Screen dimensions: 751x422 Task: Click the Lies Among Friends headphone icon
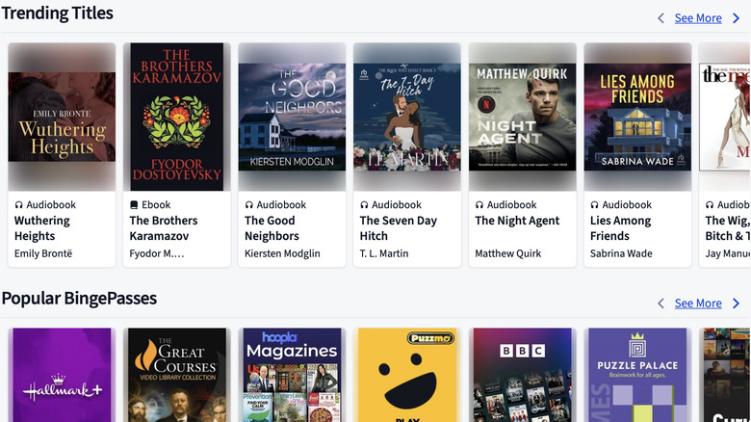(x=594, y=205)
